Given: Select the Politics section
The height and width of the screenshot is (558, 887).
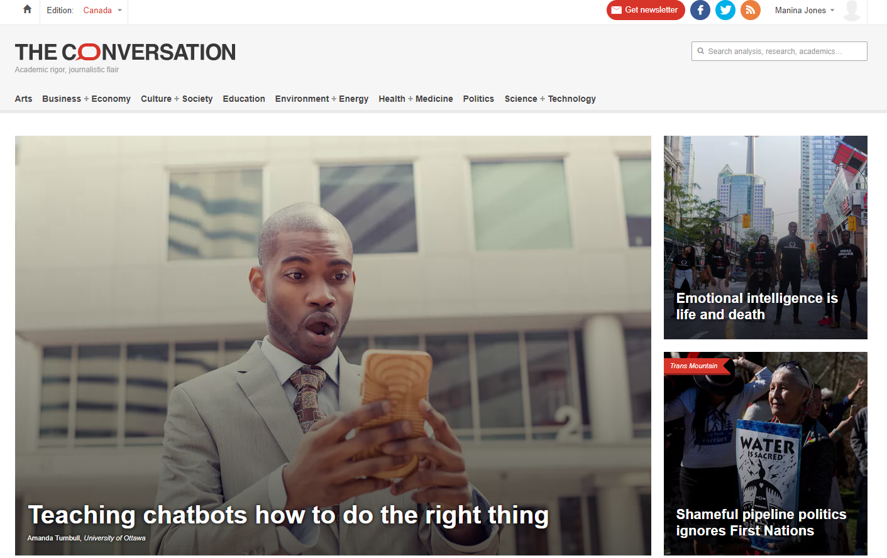Looking at the screenshot, I should (x=478, y=99).
